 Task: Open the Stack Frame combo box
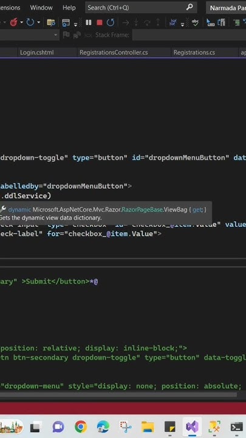pos(189,35)
